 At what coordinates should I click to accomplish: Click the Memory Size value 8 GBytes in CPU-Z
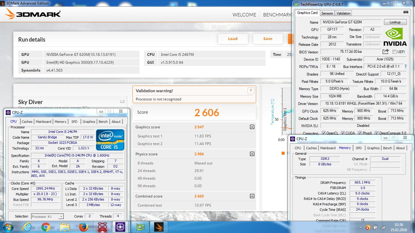pos(325,164)
